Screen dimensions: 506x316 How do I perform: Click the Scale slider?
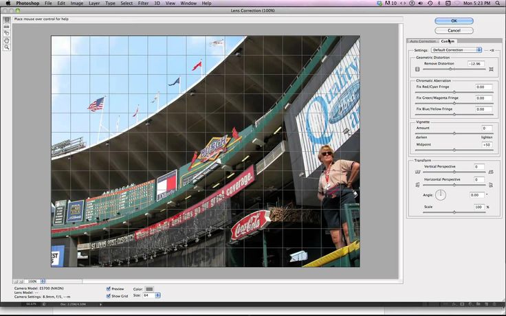pyautogui.click(x=454, y=212)
